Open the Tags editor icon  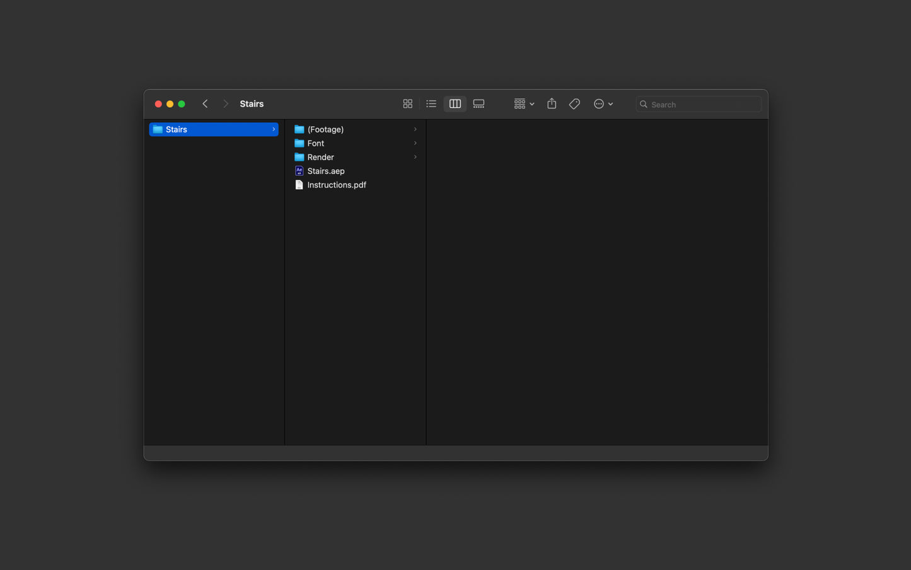574,104
